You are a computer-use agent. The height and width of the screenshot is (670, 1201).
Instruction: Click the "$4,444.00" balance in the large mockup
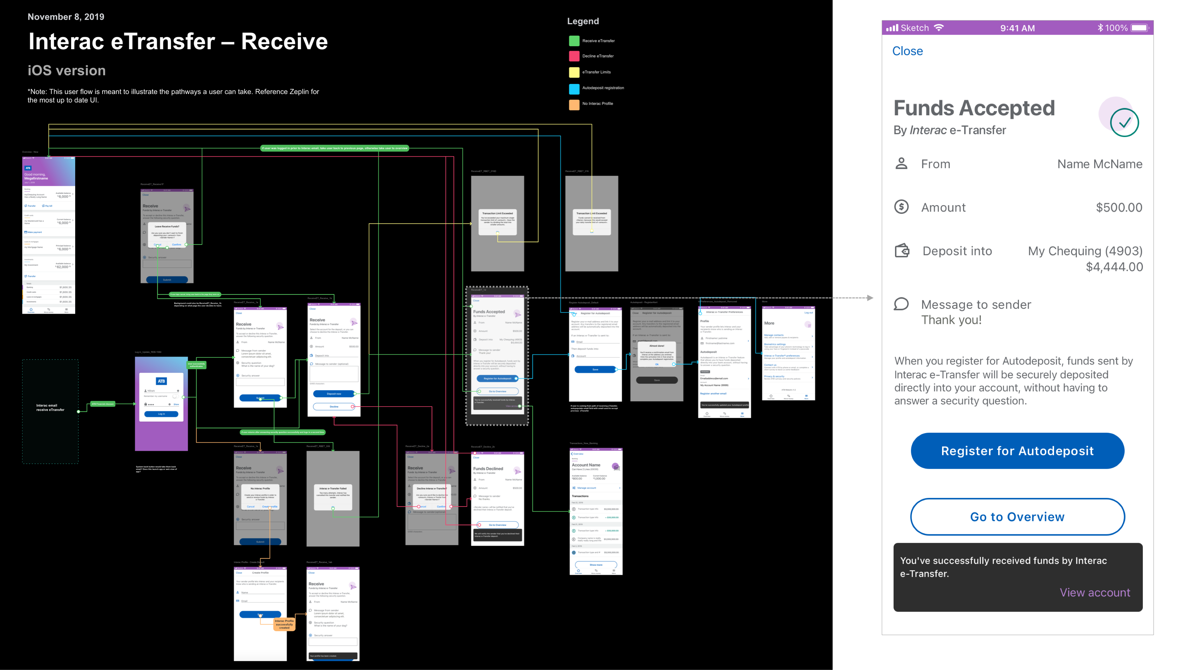[x=1114, y=267]
